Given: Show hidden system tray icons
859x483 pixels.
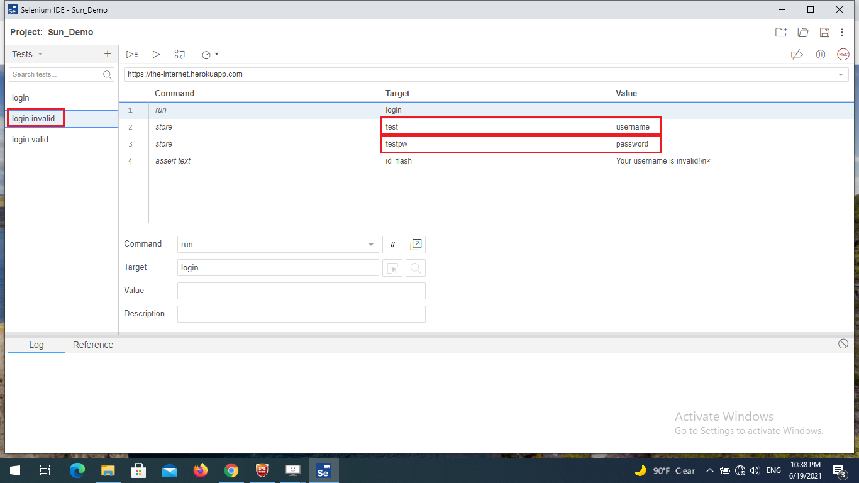Looking at the screenshot, I should pos(710,470).
